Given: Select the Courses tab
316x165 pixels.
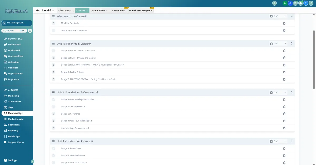Looking at the screenshot, I should tap(82, 10).
